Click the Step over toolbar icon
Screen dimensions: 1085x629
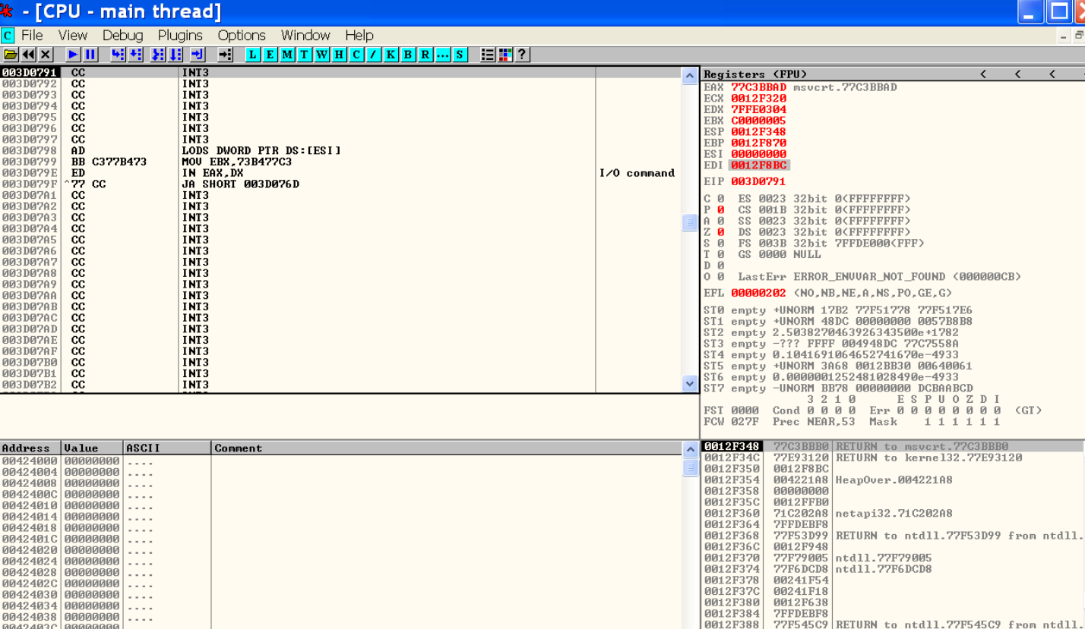click(135, 55)
